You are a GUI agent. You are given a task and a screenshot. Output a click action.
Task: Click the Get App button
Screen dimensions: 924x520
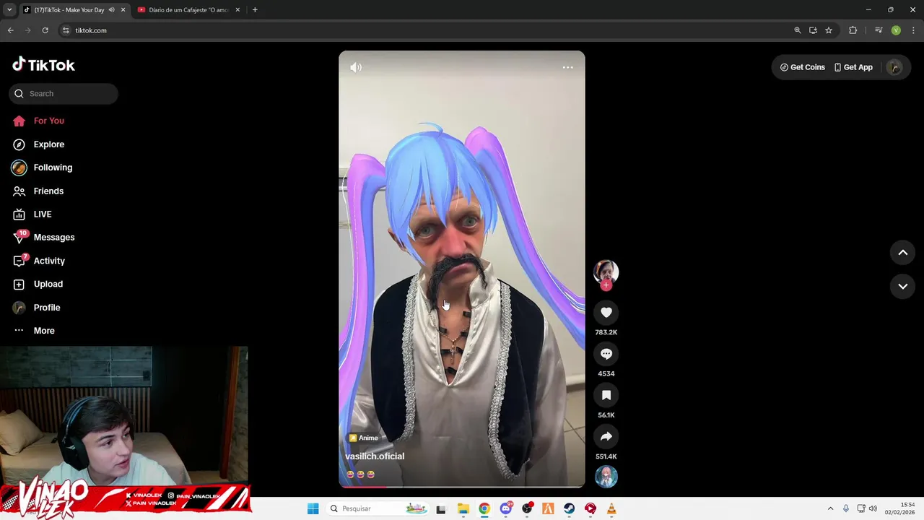pyautogui.click(x=853, y=67)
